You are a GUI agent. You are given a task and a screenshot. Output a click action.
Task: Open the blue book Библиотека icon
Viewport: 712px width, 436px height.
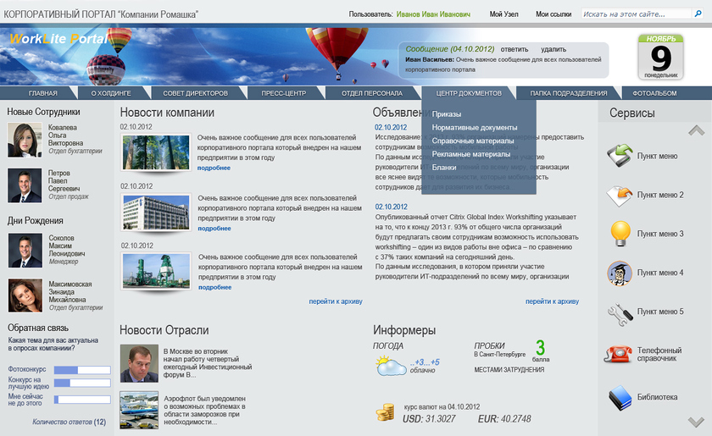click(x=620, y=396)
